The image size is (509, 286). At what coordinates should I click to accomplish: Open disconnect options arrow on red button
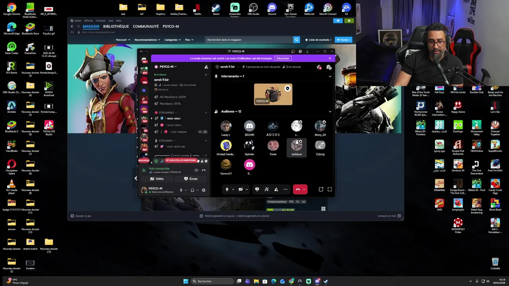tap(304, 189)
